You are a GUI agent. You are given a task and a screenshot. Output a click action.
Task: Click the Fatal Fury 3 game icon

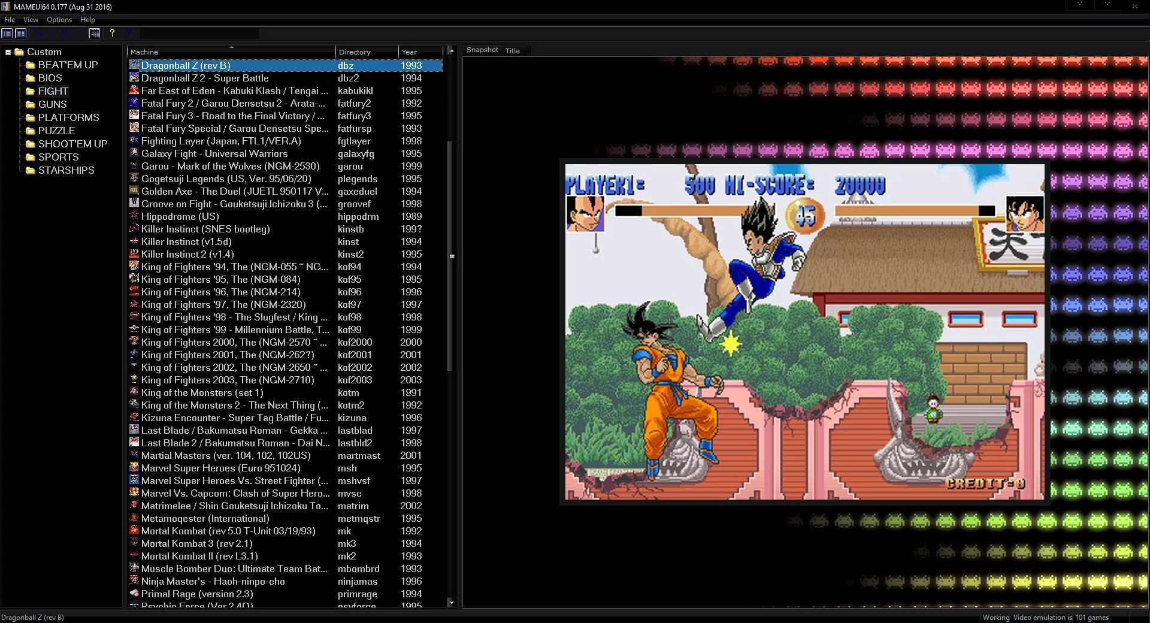[x=134, y=116]
